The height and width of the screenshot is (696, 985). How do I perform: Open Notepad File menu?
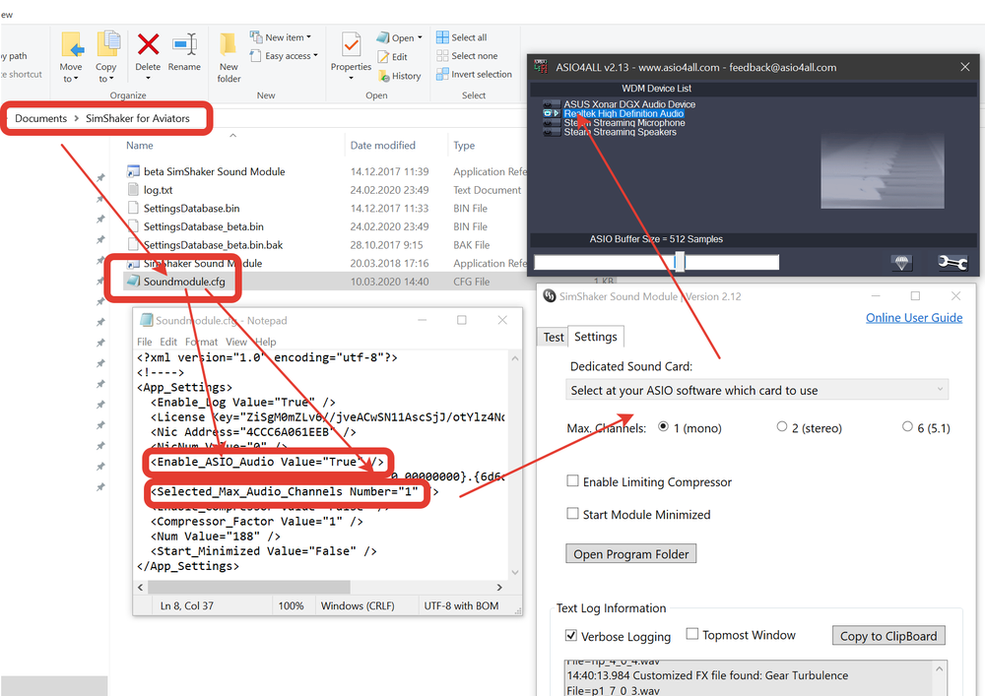(145, 342)
